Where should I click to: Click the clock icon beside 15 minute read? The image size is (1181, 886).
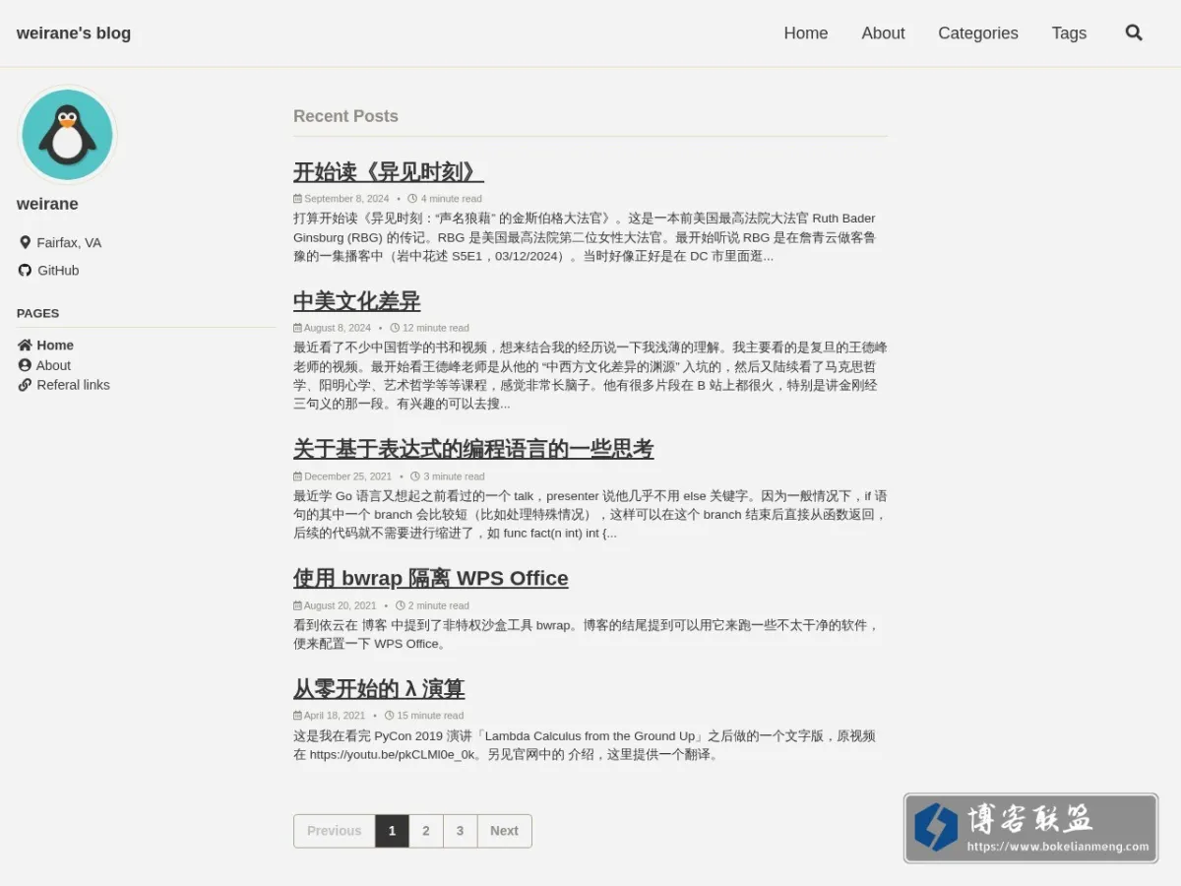click(x=389, y=716)
